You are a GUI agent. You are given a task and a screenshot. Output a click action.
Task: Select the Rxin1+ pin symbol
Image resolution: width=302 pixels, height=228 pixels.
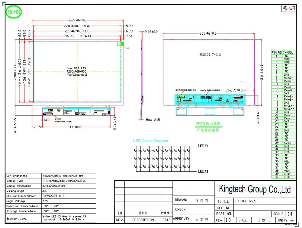(288, 90)
